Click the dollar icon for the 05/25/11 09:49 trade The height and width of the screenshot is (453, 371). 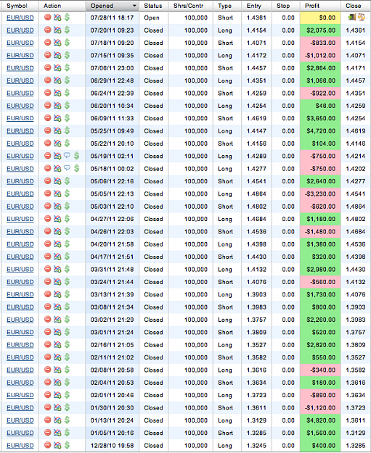coord(67,130)
